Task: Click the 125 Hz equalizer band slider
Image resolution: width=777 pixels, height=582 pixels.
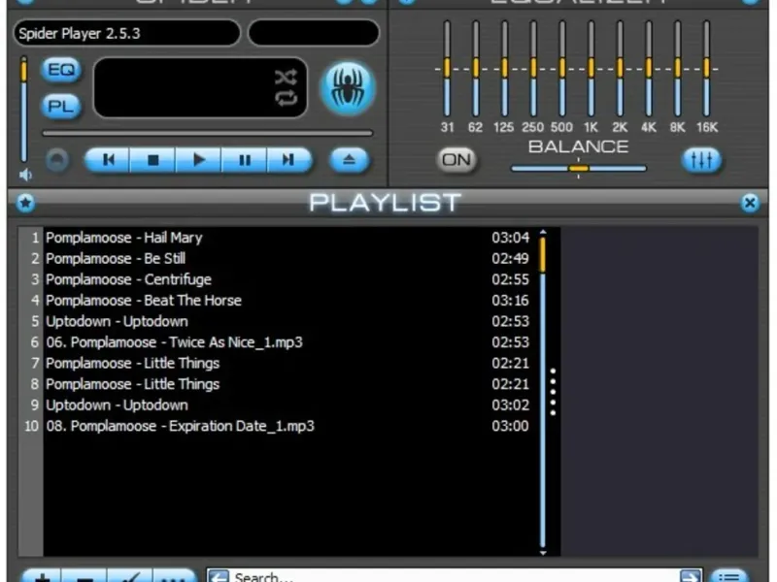Action: tap(504, 68)
